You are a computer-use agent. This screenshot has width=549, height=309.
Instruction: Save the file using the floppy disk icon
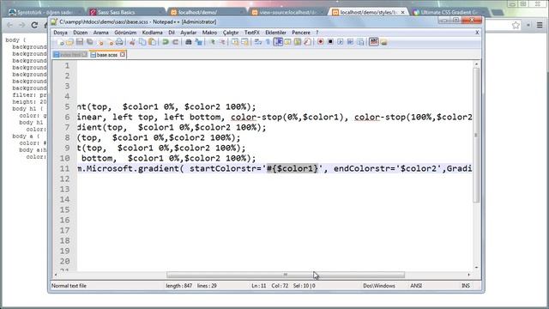click(x=80, y=42)
